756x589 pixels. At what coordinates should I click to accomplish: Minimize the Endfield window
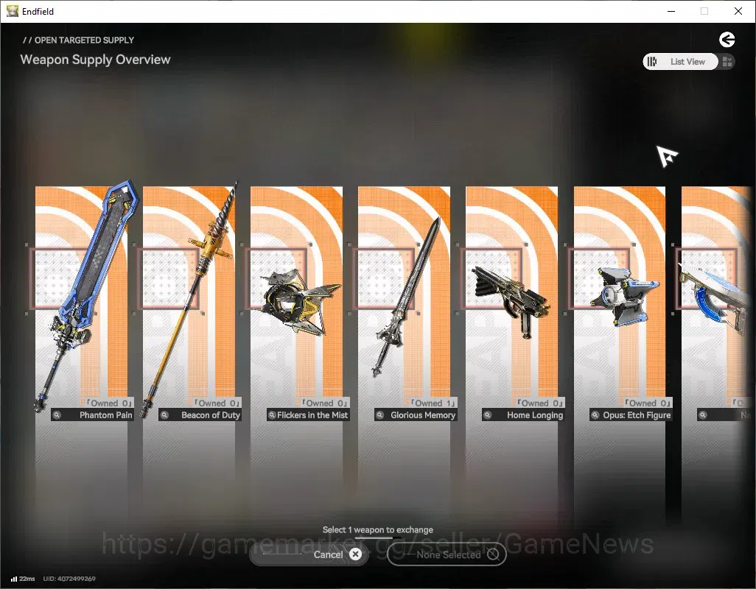click(671, 11)
